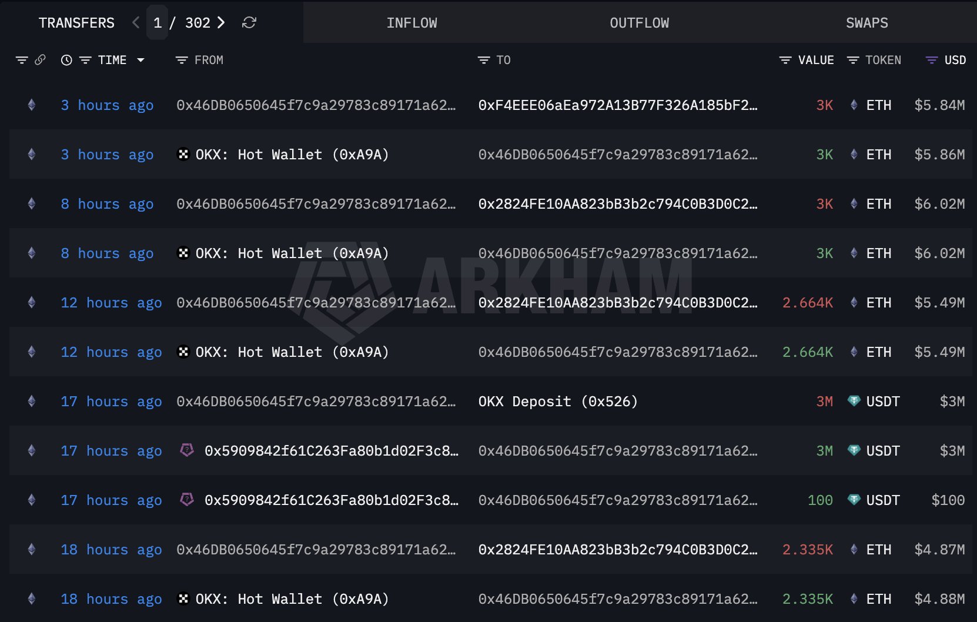Switch to the INFLOW tab
This screenshot has width=977, height=622.
pos(411,23)
